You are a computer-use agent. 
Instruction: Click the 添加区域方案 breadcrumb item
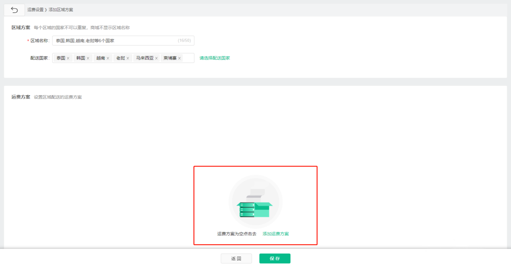coord(61,10)
